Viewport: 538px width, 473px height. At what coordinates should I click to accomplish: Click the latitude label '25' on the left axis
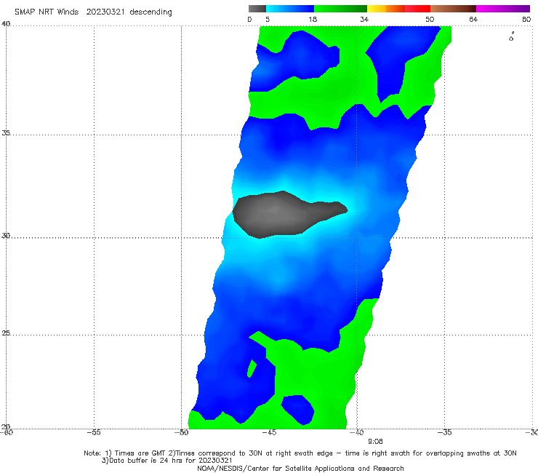pyautogui.click(x=6, y=333)
